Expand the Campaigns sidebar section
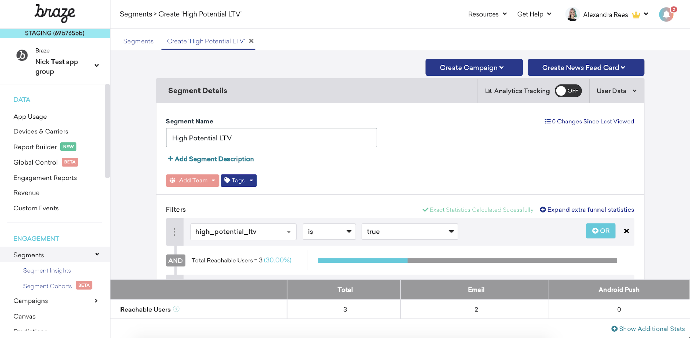Screen dimensions: 690x338 (96, 301)
